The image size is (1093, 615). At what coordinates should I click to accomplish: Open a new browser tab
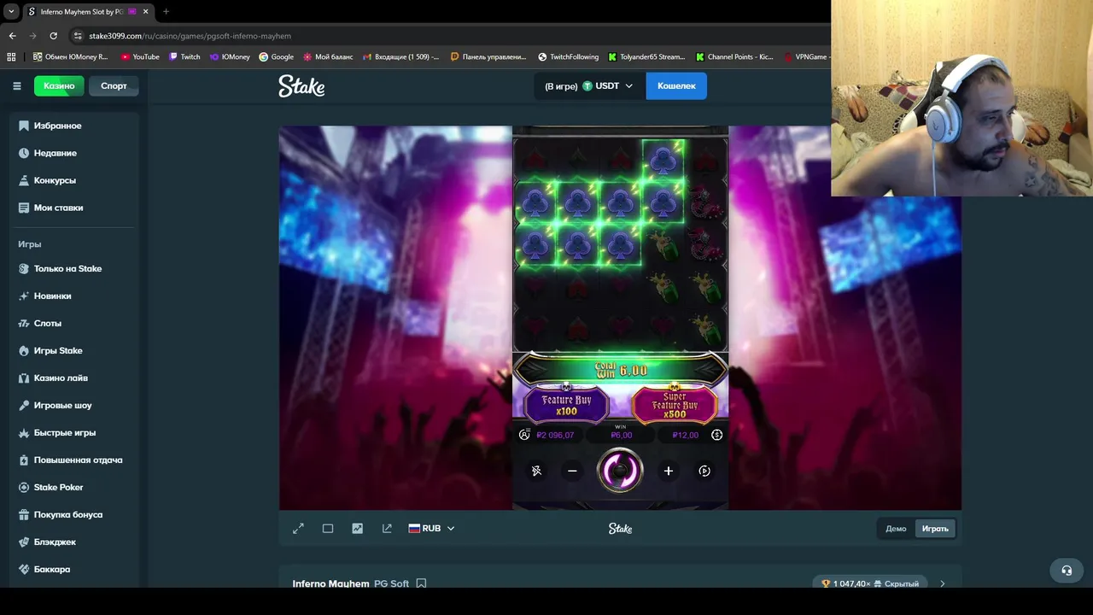click(x=166, y=12)
